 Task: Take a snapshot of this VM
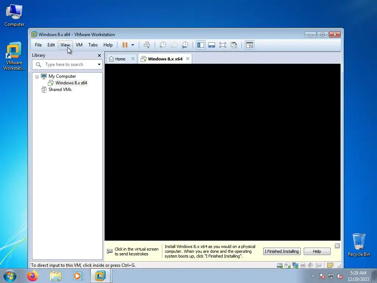pos(163,45)
